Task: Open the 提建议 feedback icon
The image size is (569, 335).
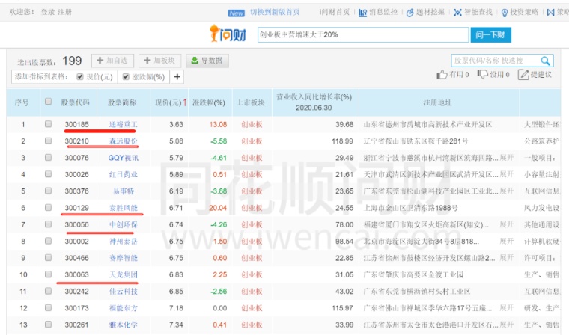Action: tap(523, 74)
